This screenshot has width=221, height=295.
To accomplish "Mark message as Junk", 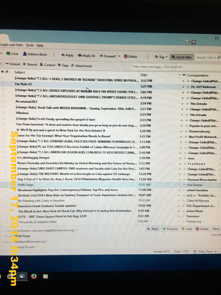I will tap(187, 229).
